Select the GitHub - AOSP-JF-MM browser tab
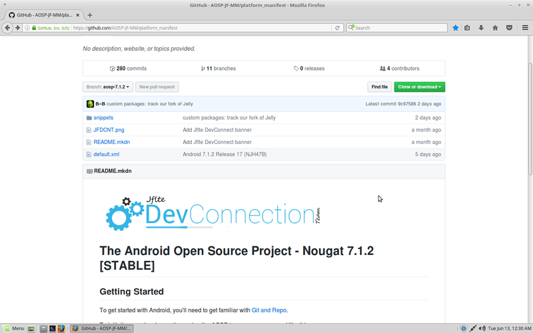The width and height of the screenshot is (533, 333). 44,15
